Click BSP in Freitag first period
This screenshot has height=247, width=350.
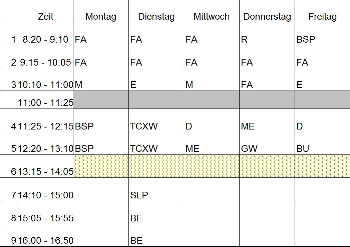pyautogui.click(x=322, y=34)
